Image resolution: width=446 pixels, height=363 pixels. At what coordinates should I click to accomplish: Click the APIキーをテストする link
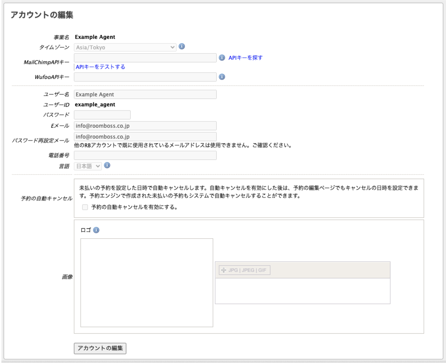pyautogui.click(x=100, y=67)
